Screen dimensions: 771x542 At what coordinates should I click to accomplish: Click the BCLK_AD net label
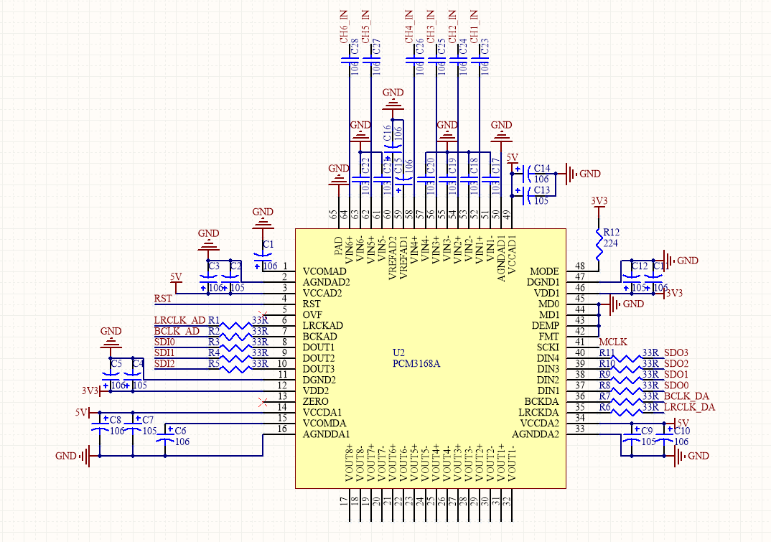pyautogui.click(x=177, y=331)
